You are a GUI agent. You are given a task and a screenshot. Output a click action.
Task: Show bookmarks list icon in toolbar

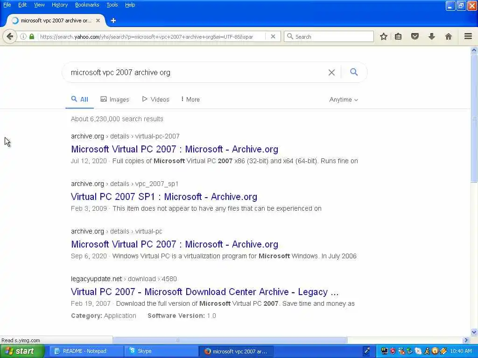(398, 36)
